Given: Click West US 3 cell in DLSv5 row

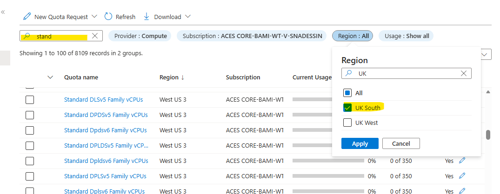Looking at the screenshot, I should 173,99.
